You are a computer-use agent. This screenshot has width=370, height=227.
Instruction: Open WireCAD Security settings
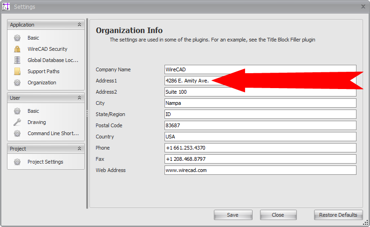(48, 49)
